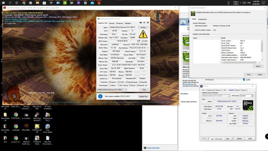Toggle the UEFI checkbox in GPU-Z
Screen dimensions: 268x151
[142, 41]
